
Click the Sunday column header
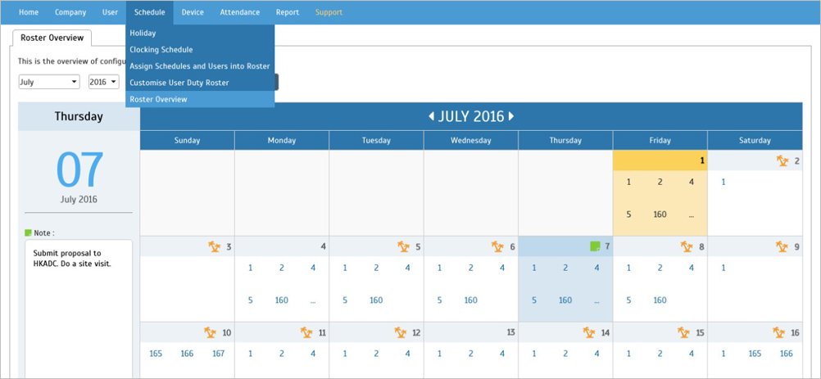(187, 140)
